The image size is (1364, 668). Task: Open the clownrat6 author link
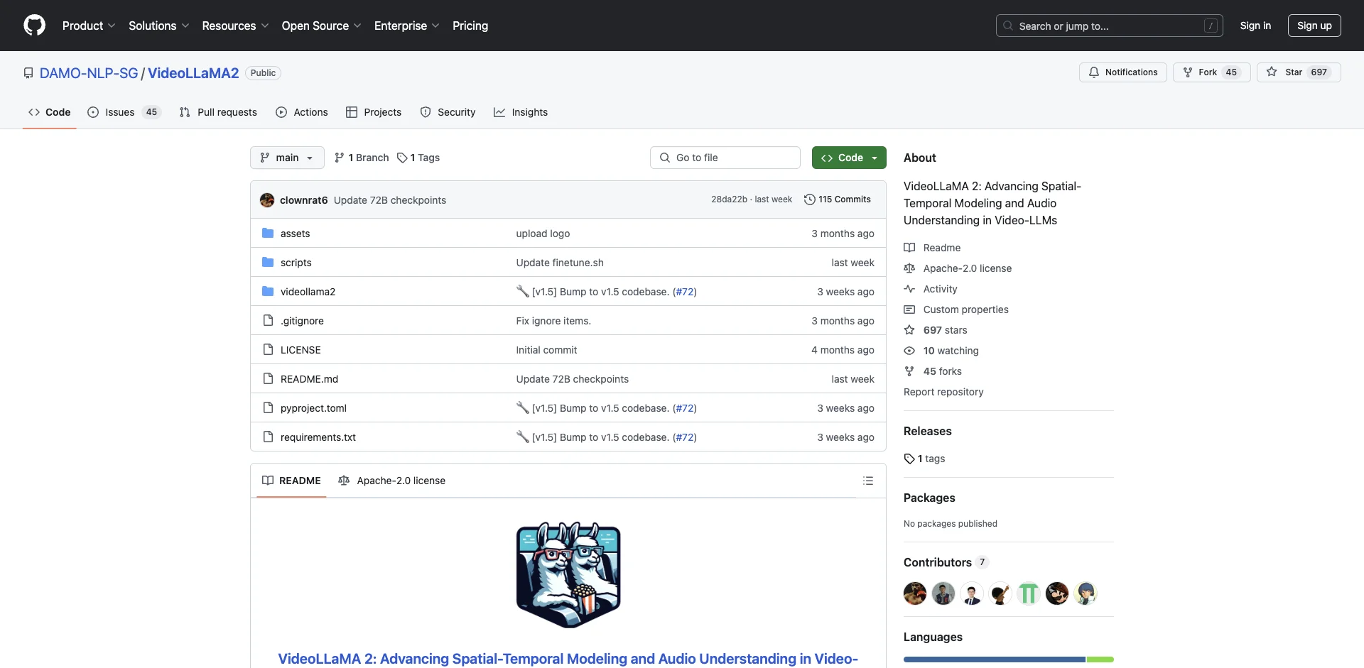[x=303, y=200]
